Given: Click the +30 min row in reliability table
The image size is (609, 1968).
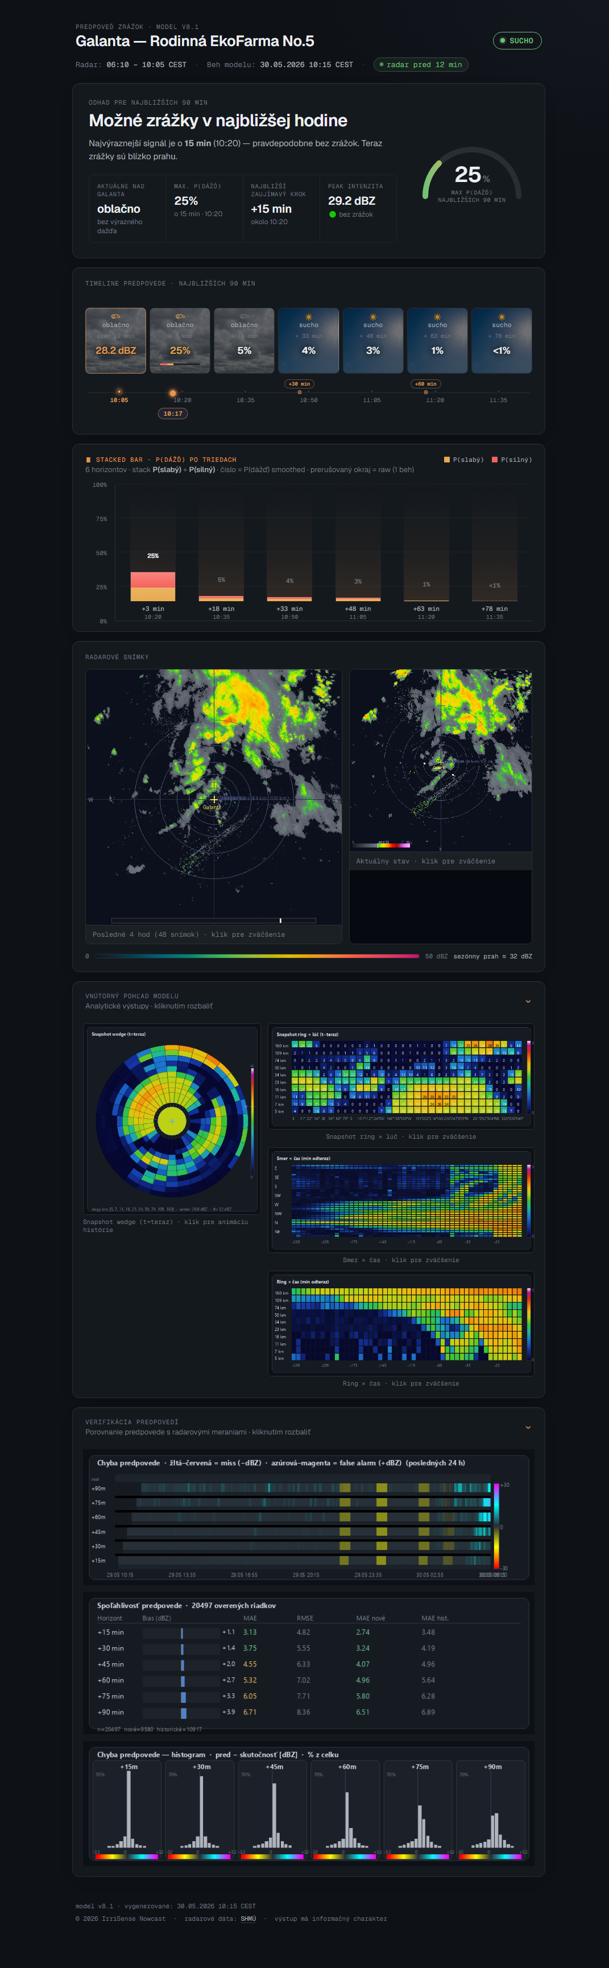Looking at the screenshot, I should click(309, 1648).
